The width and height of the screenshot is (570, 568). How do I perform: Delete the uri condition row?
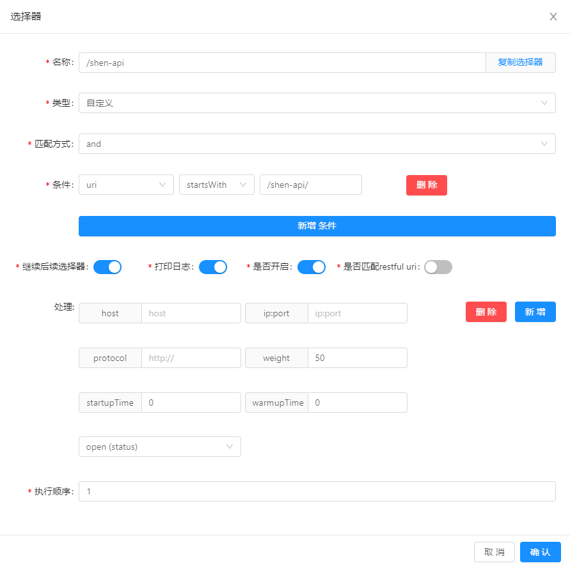[426, 185]
